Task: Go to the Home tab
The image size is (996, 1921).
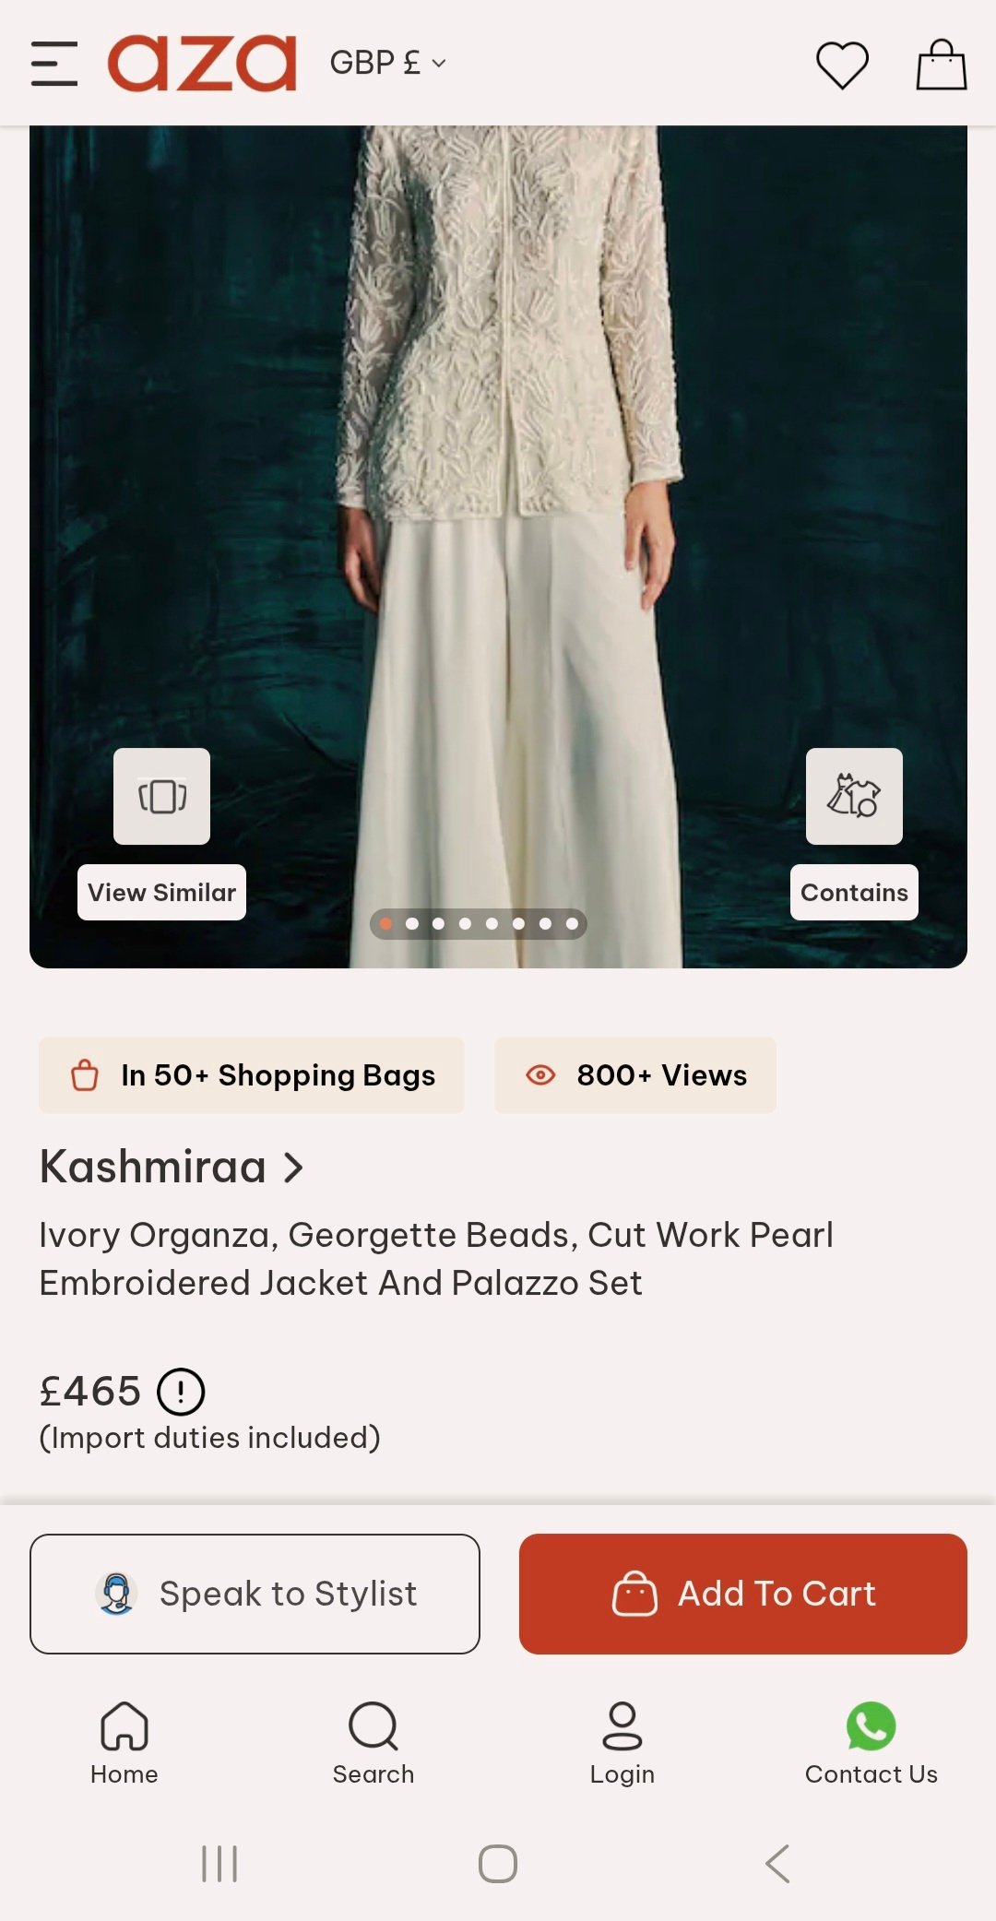Action: (125, 1742)
